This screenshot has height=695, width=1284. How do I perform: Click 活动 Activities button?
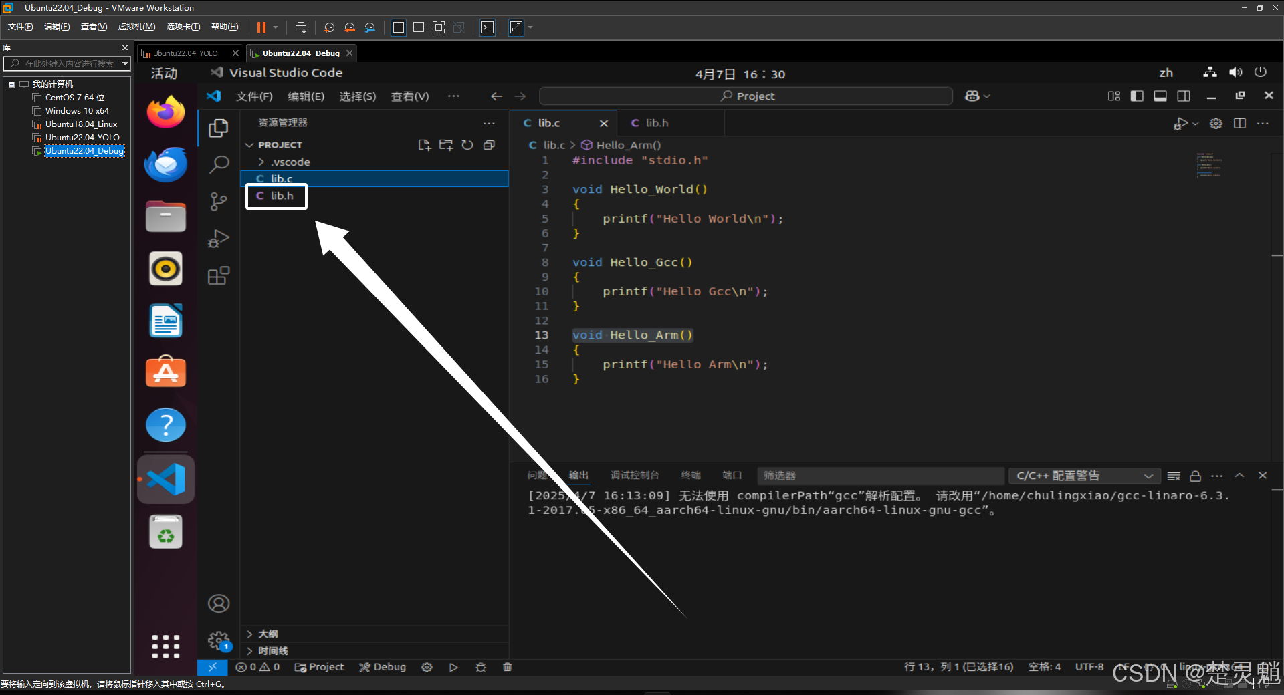point(164,74)
